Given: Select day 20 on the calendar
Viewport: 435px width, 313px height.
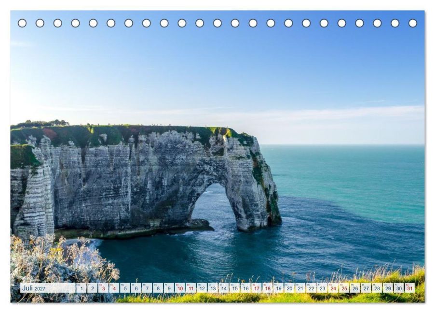Looking at the screenshot, I should click(x=289, y=288).
